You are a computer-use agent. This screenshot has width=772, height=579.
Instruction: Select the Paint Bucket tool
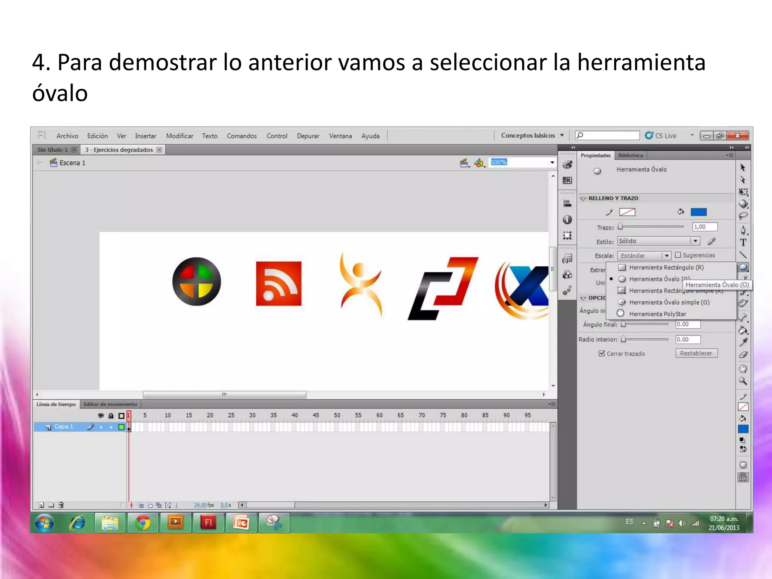[x=743, y=331]
